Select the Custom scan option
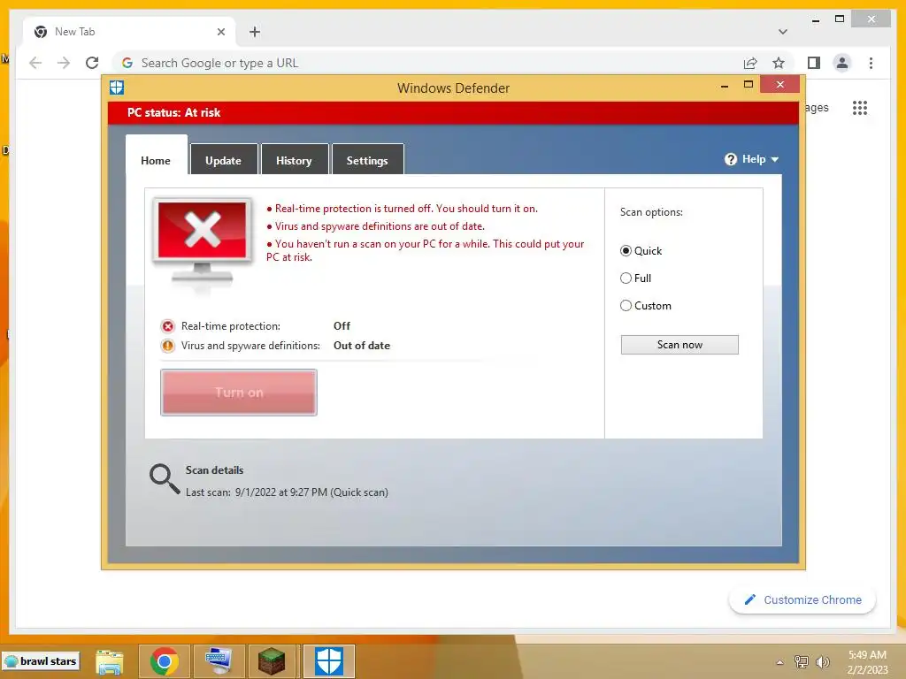The height and width of the screenshot is (679, 906). pos(626,305)
